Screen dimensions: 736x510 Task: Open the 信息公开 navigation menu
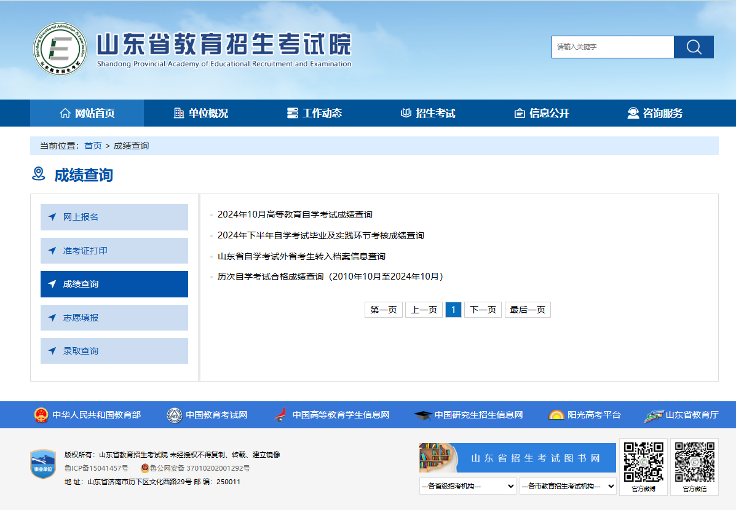point(542,113)
